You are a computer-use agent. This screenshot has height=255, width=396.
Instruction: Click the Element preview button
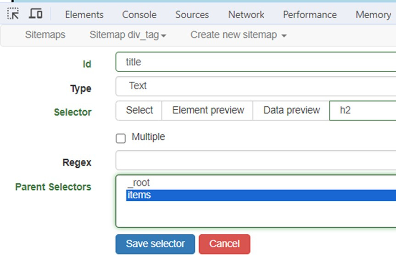point(208,110)
